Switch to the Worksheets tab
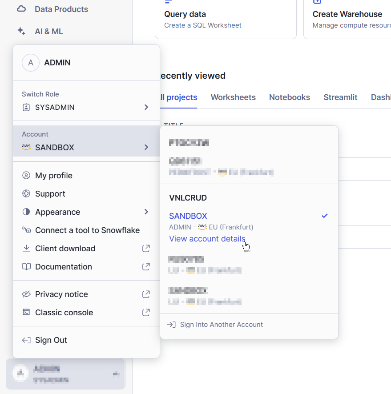Screen dimensions: 391x394 click(233, 97)
